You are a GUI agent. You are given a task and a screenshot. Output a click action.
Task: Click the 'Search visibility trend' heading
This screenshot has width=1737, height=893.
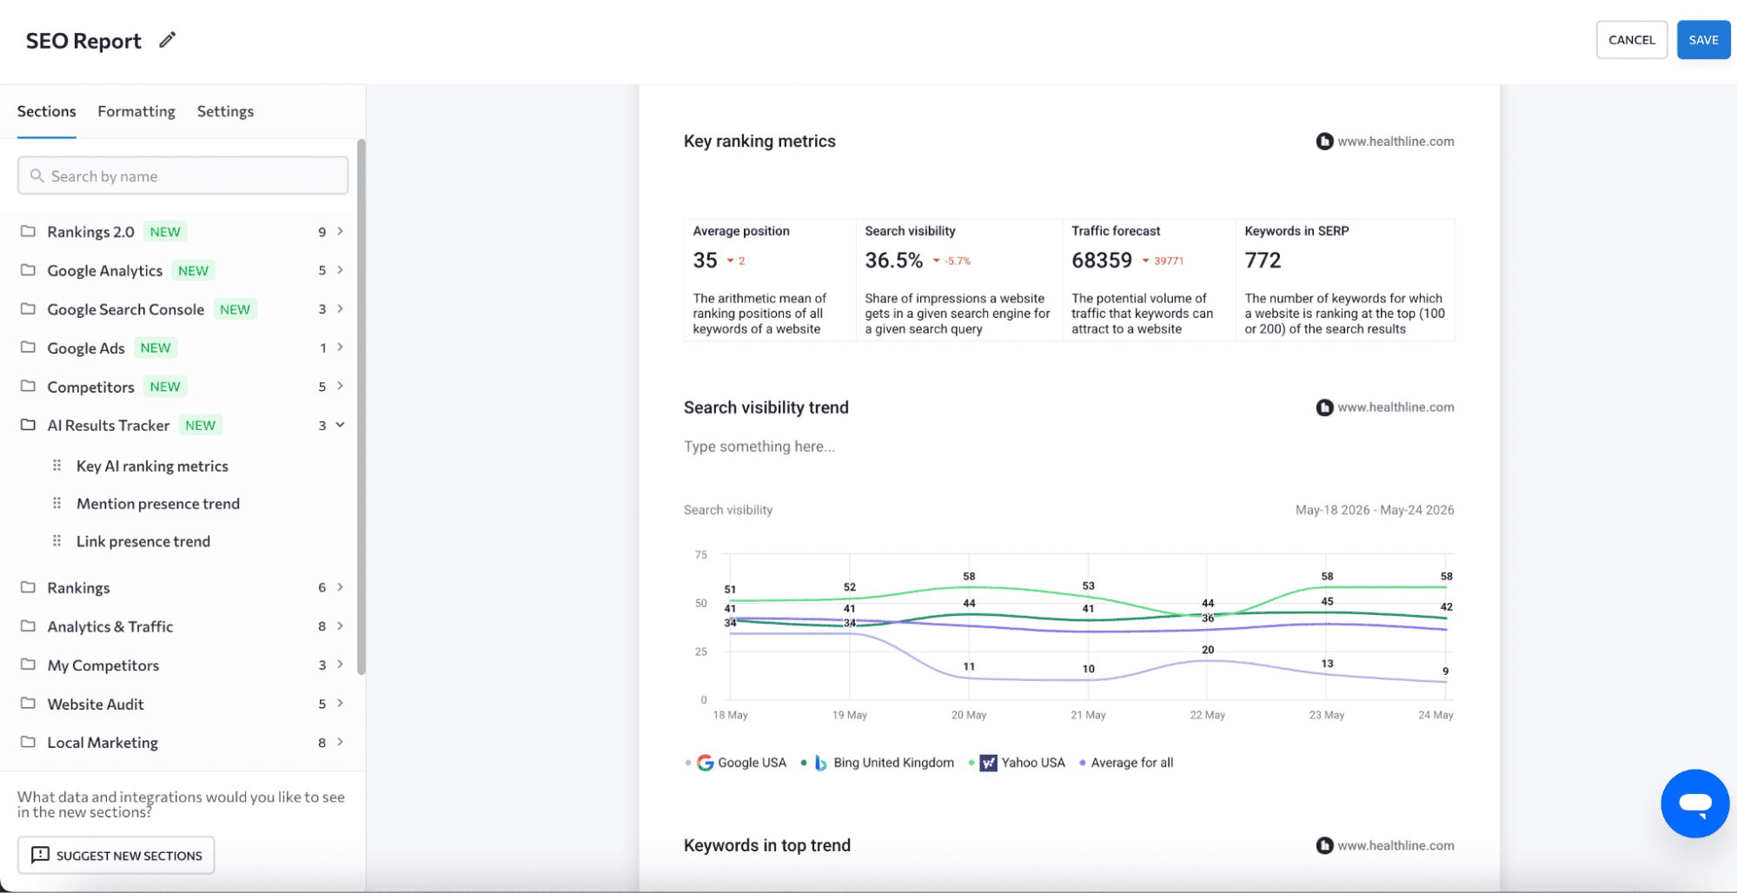pyautogui.click(x=766, y=407)
